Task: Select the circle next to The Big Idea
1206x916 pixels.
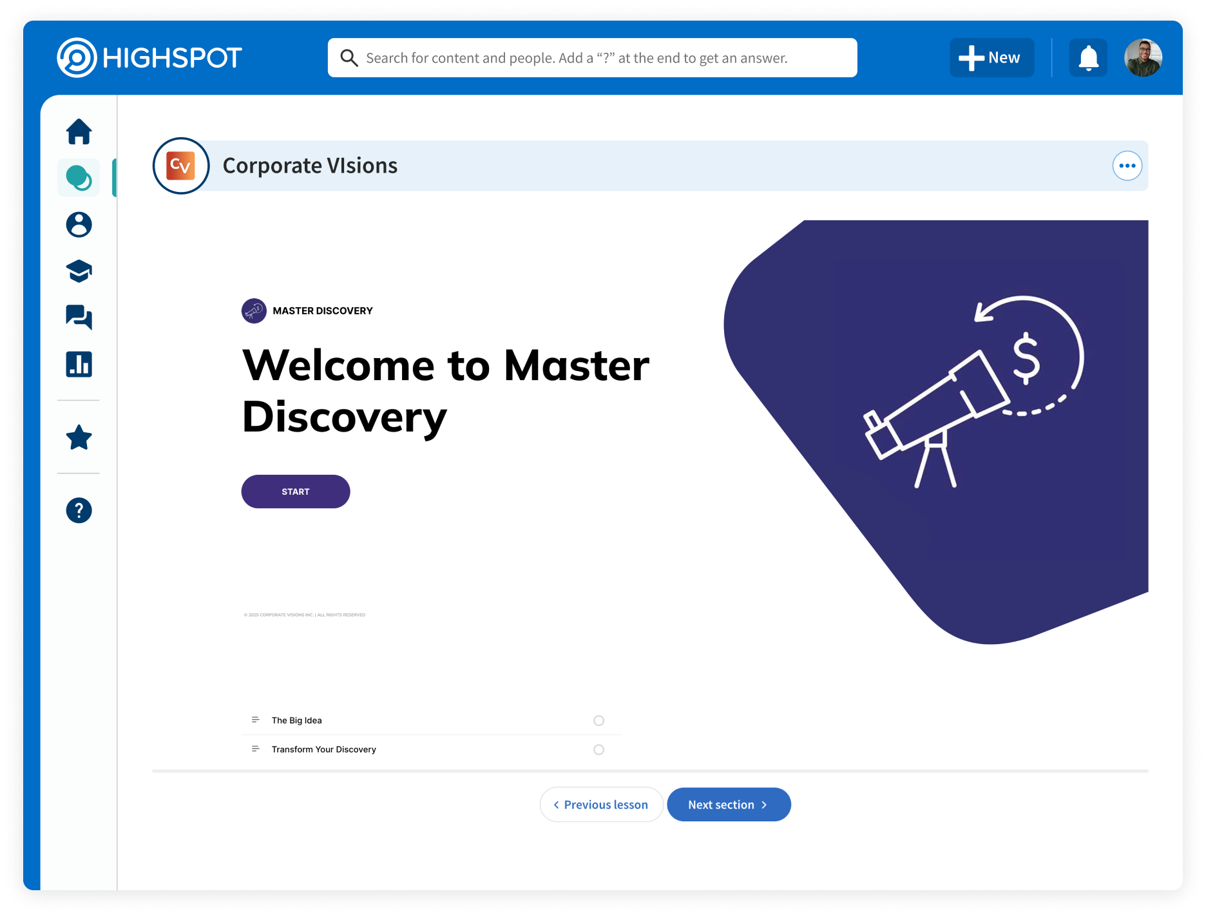Action: (598, 721)
